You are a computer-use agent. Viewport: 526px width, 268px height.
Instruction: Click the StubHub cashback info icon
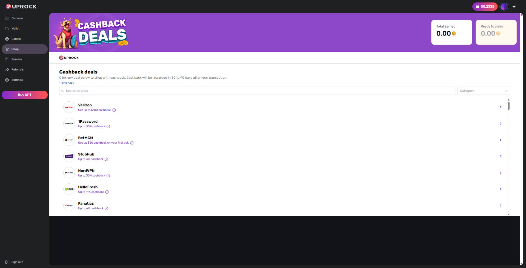click(x=106, y=159)
